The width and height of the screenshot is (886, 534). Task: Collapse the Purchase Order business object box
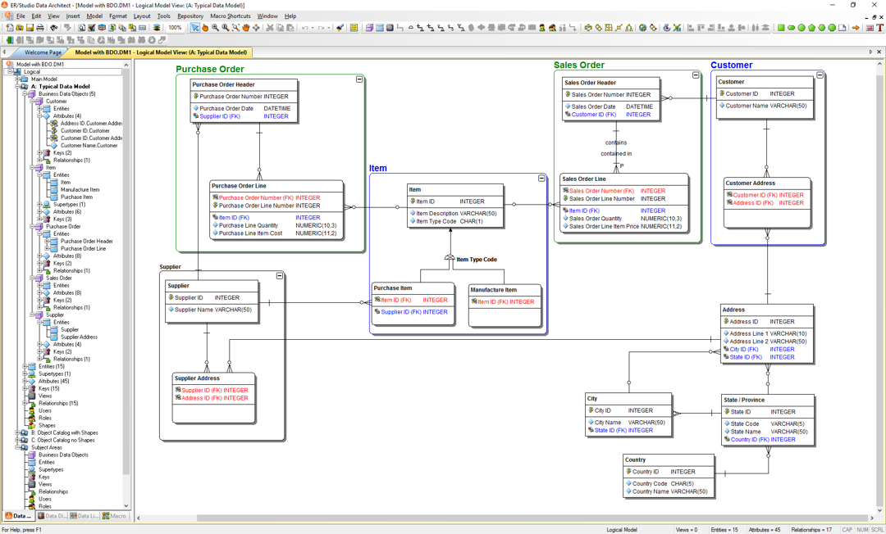(359, 79)
